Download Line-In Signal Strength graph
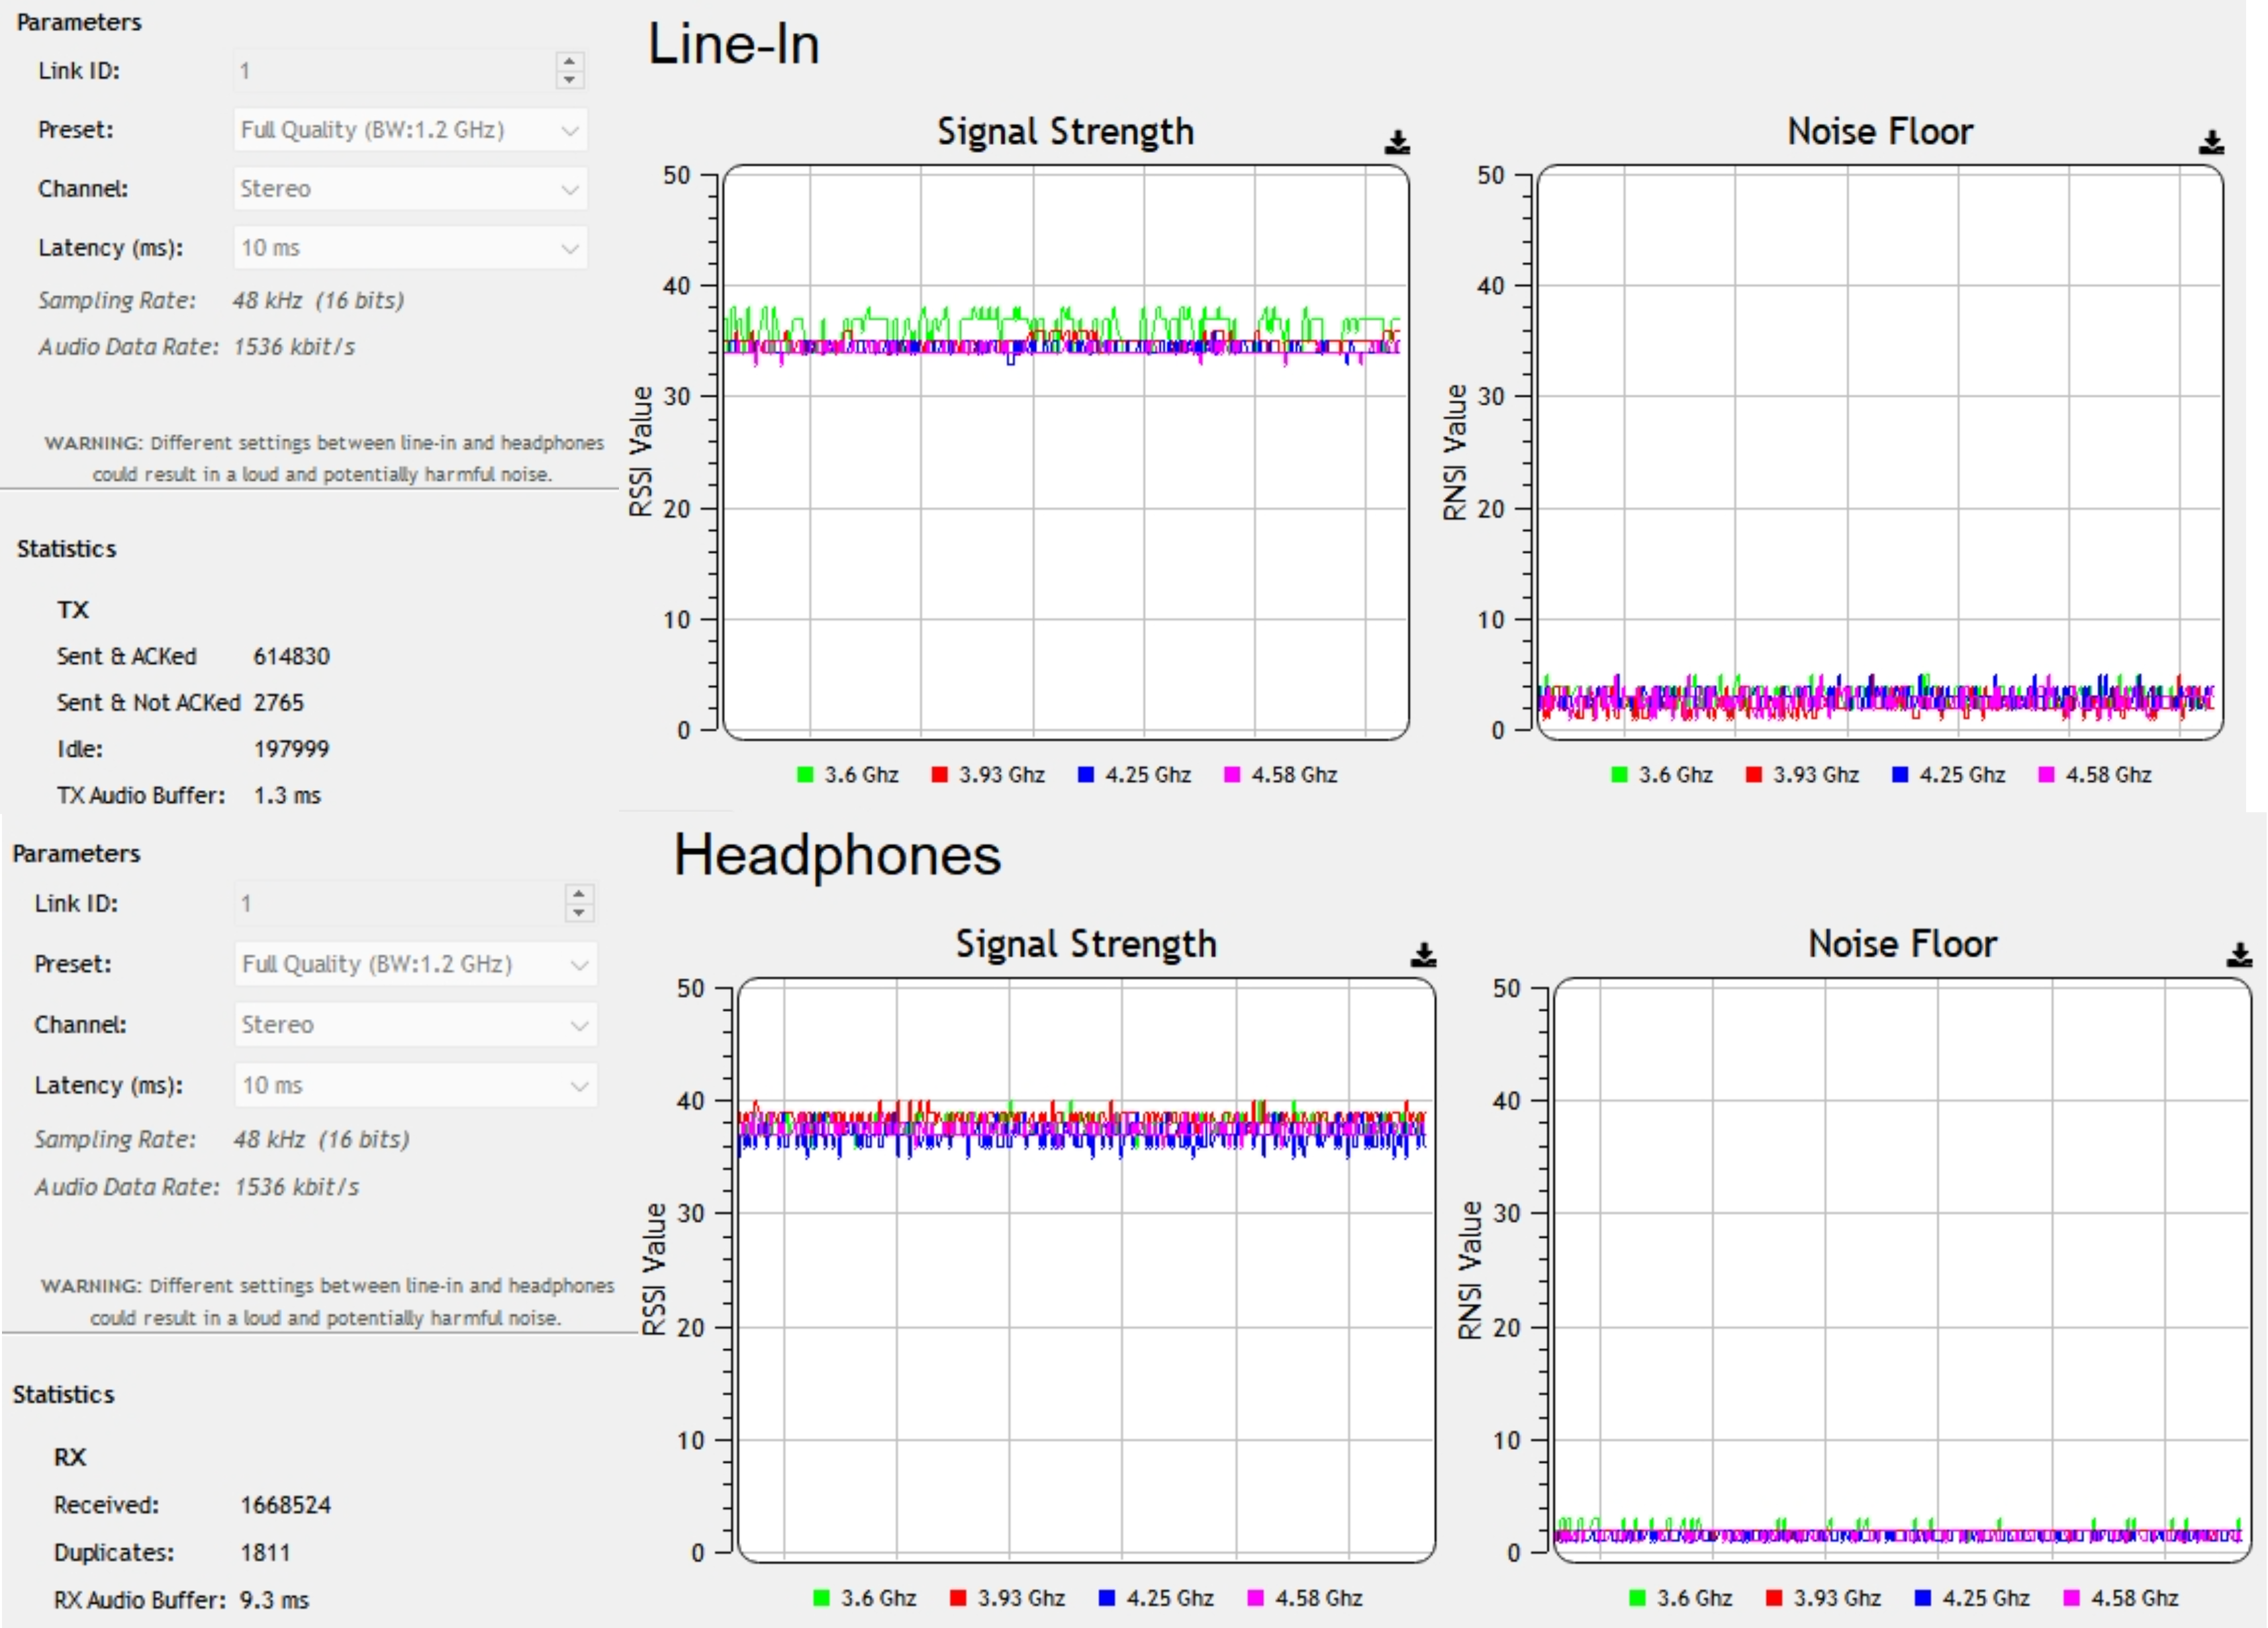The image size is (2268, 1628). 1397,143
